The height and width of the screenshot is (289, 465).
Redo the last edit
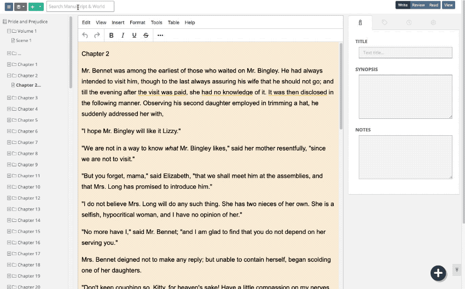[x=97, y=35]
